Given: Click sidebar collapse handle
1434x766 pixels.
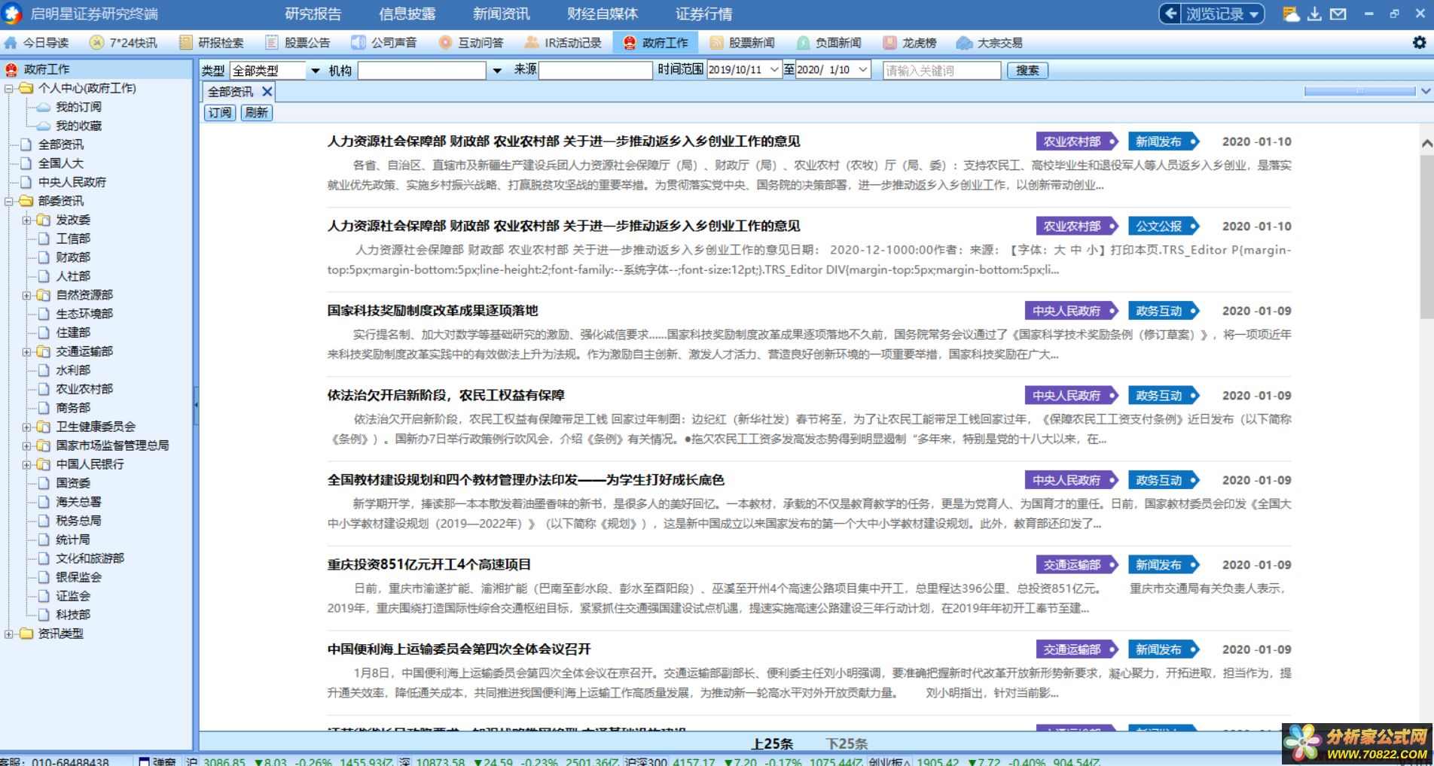Looking at the screenshot, I should click(196, 406).
